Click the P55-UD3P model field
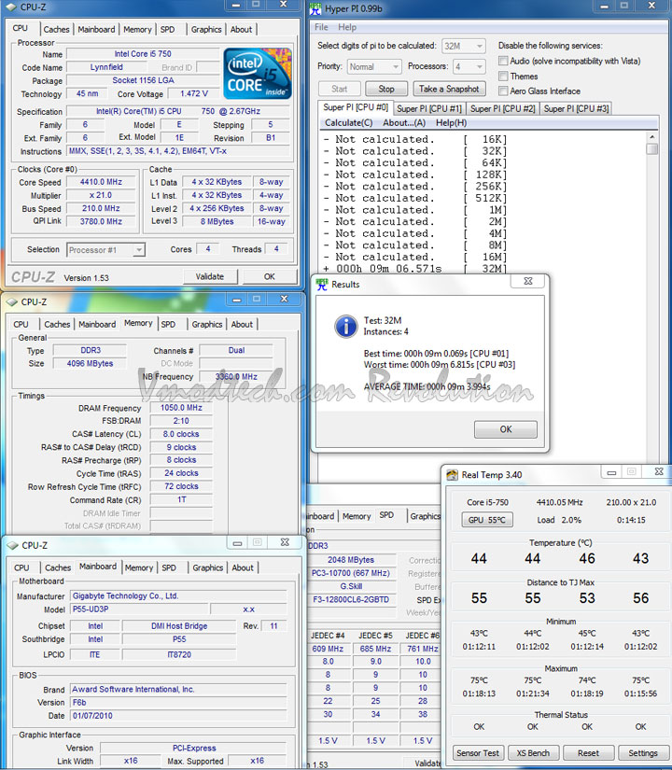Image resolution: width=672 pixels, height=770 pixels. click(x=138, y=609)
